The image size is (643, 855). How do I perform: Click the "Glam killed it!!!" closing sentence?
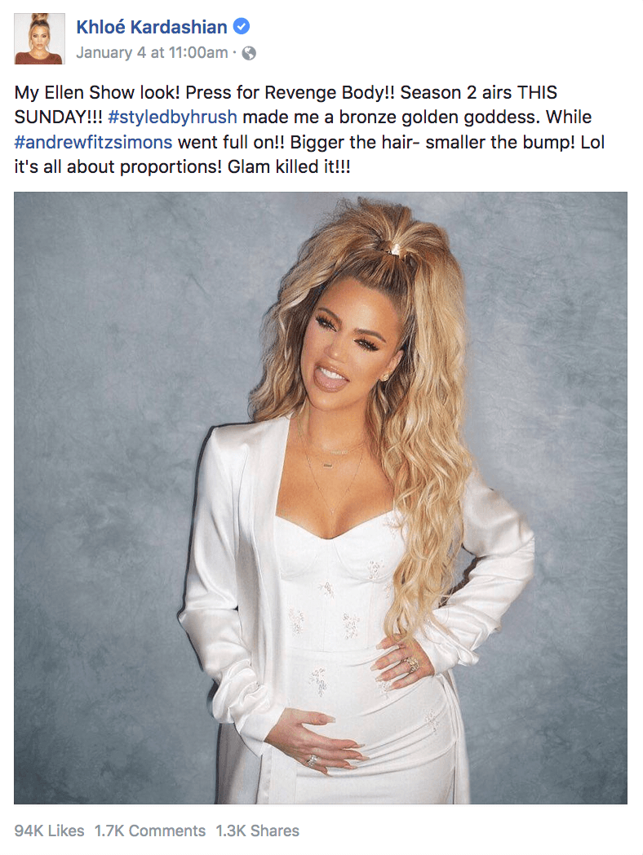click(289, 167)
